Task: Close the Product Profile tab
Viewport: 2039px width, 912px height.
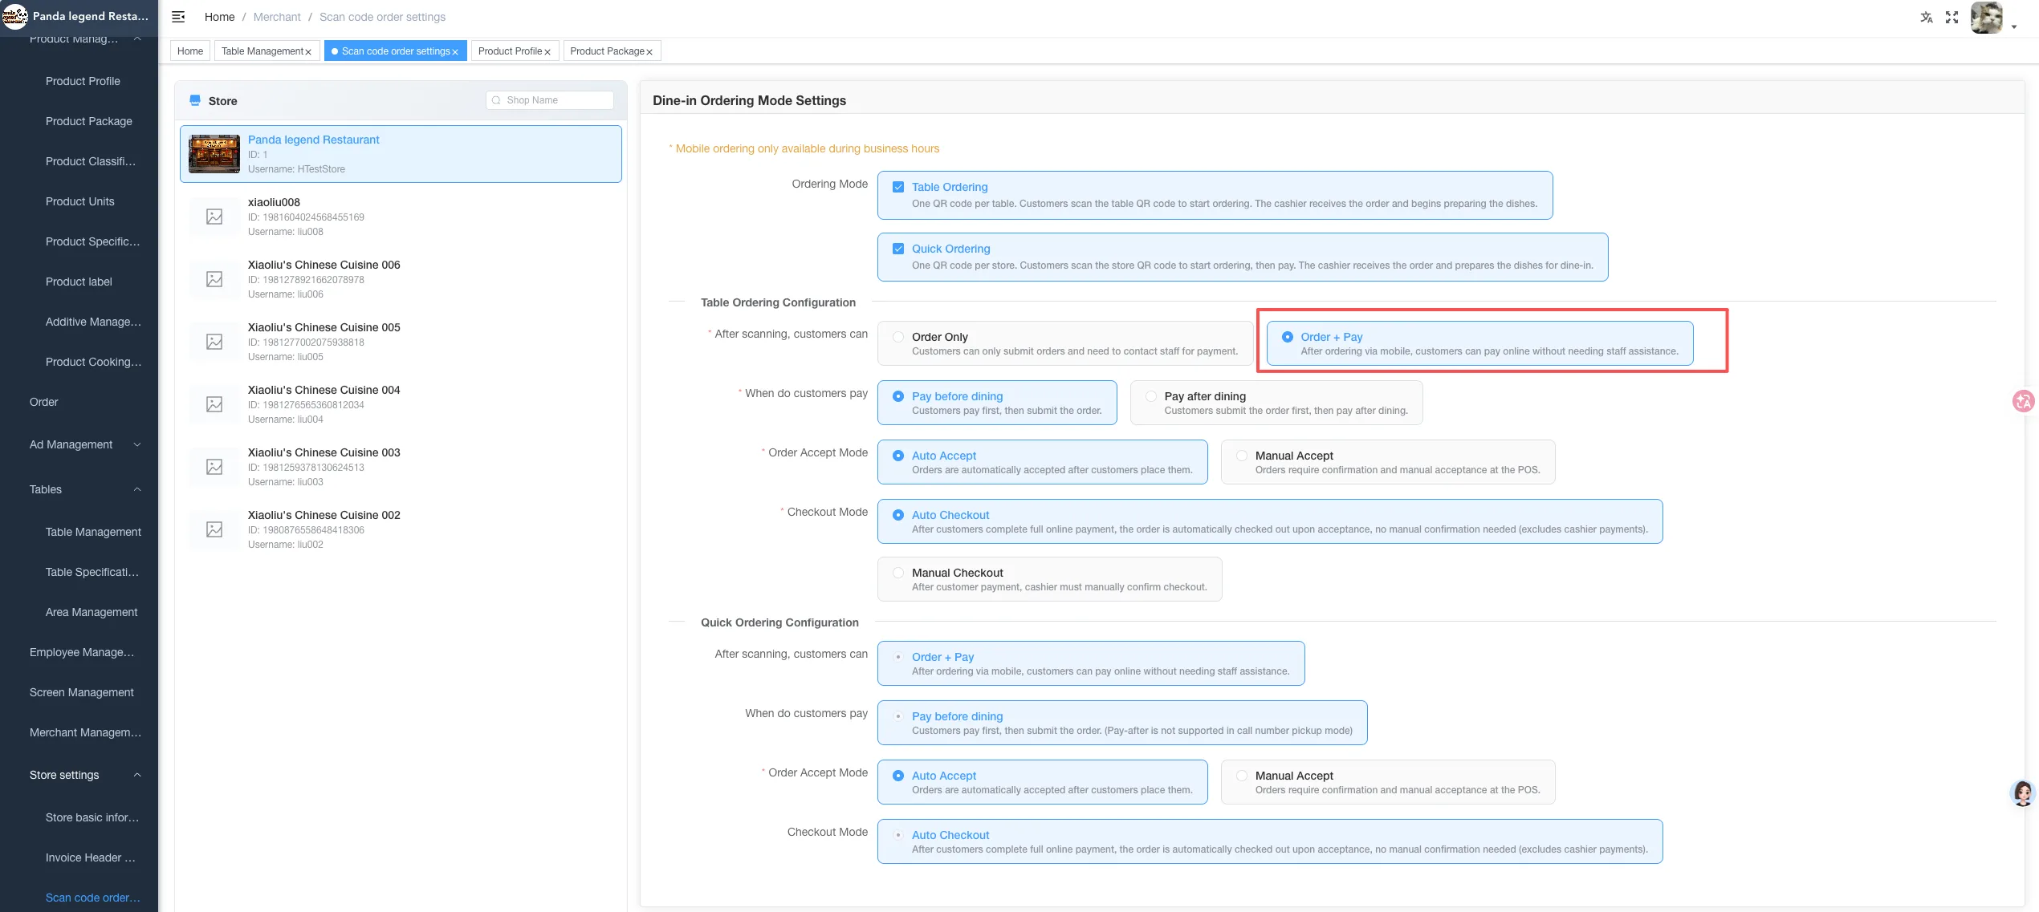Action: point(547,51)
